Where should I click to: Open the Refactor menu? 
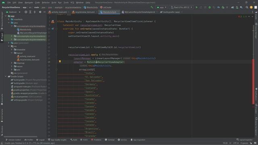click(46, 2)
